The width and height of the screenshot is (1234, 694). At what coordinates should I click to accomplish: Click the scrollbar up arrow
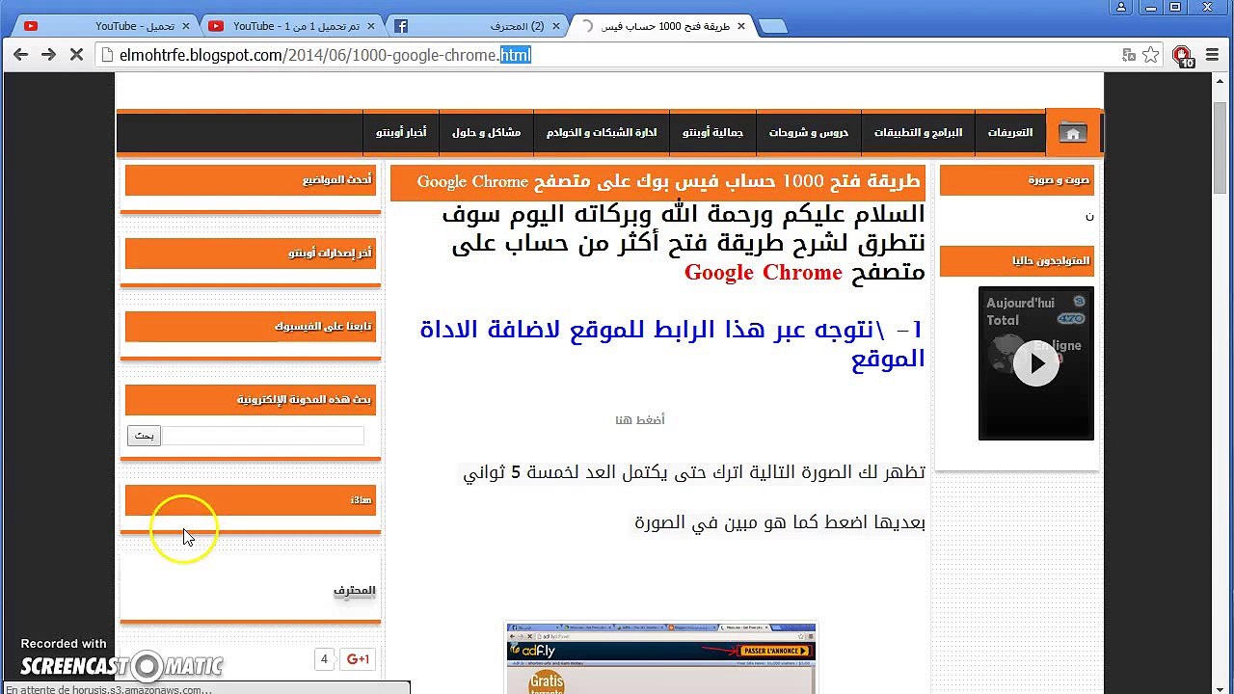coord(1220,83)
